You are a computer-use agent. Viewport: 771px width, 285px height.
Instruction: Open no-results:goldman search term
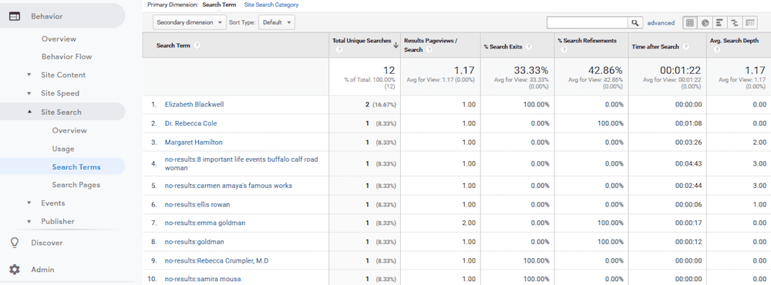click(194, 242)
